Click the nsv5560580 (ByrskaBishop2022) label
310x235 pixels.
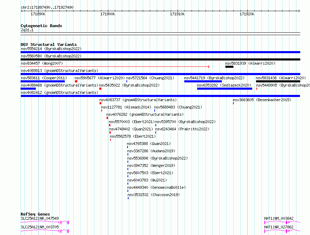(x=51, y=56)
